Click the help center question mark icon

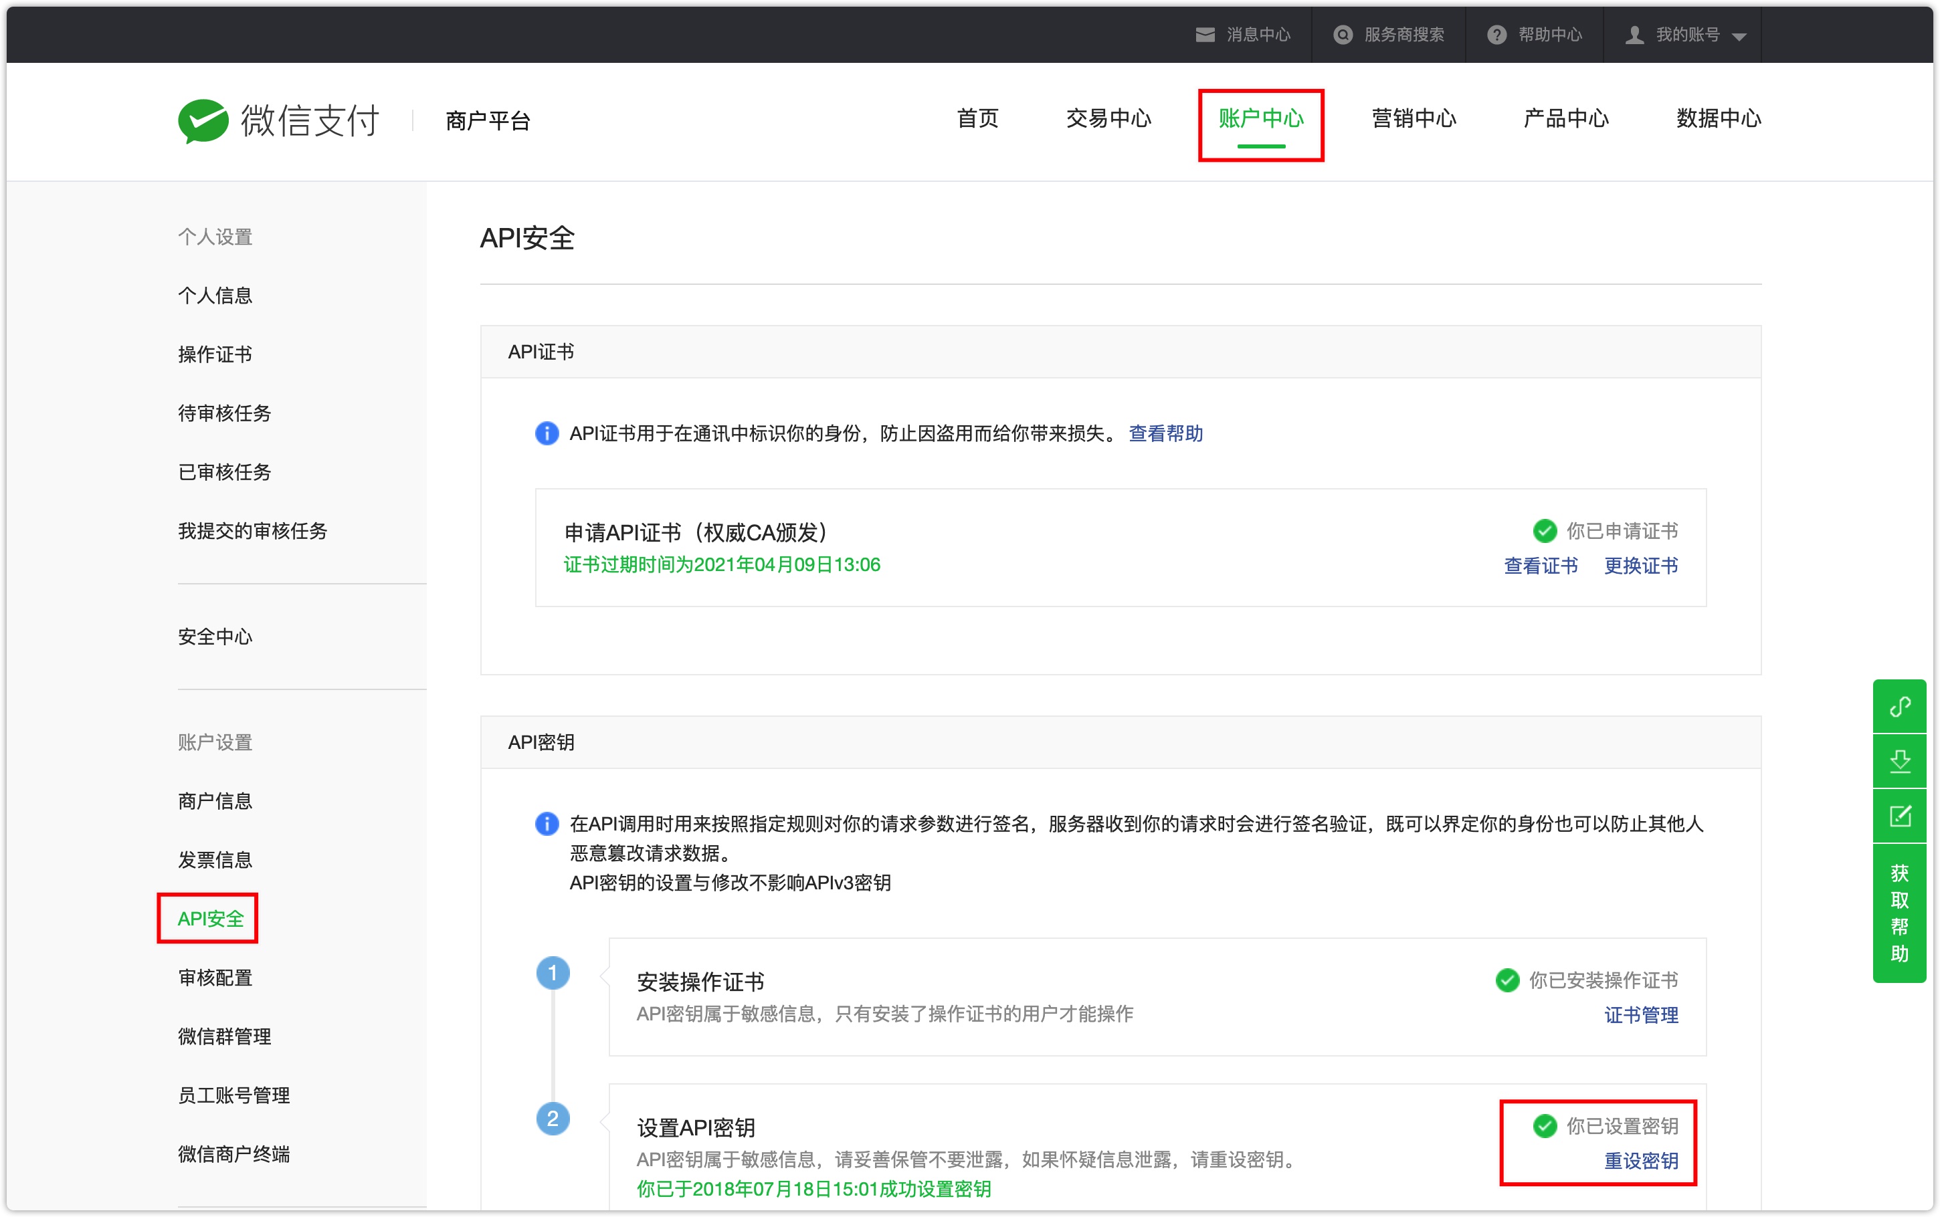(1496, 35)
